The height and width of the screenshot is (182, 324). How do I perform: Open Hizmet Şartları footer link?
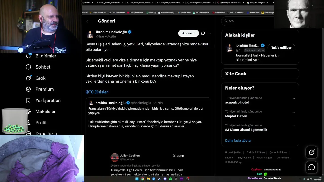click(x=233, y=152)
